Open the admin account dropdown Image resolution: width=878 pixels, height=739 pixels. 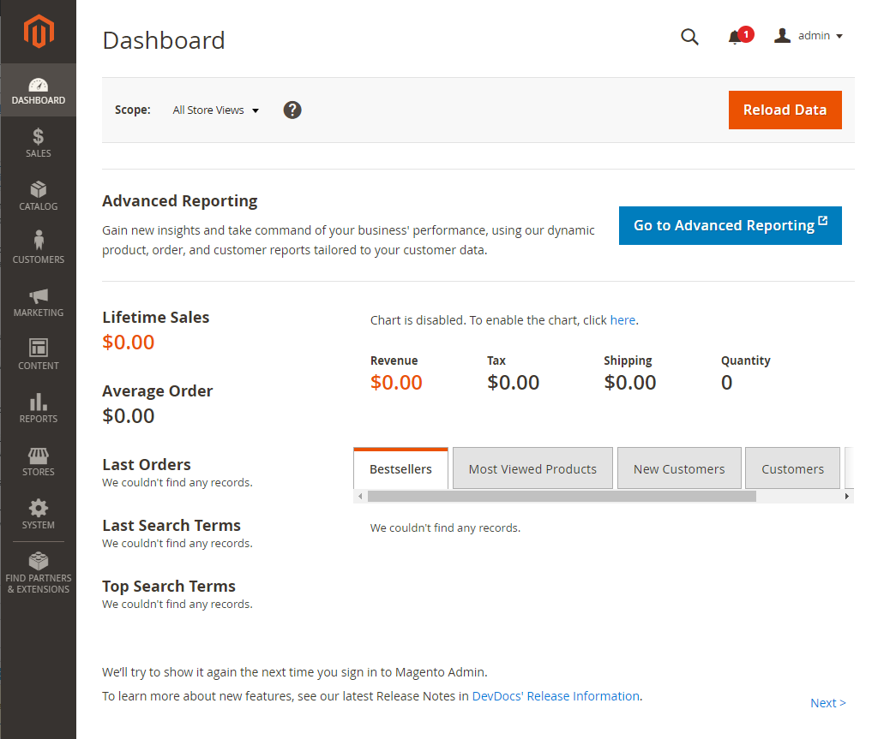pos(809,36)
